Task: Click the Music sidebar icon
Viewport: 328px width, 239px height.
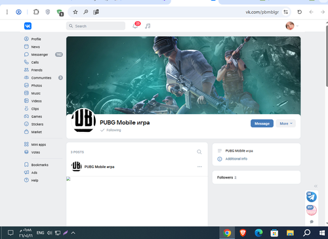Action: point(26,93)
